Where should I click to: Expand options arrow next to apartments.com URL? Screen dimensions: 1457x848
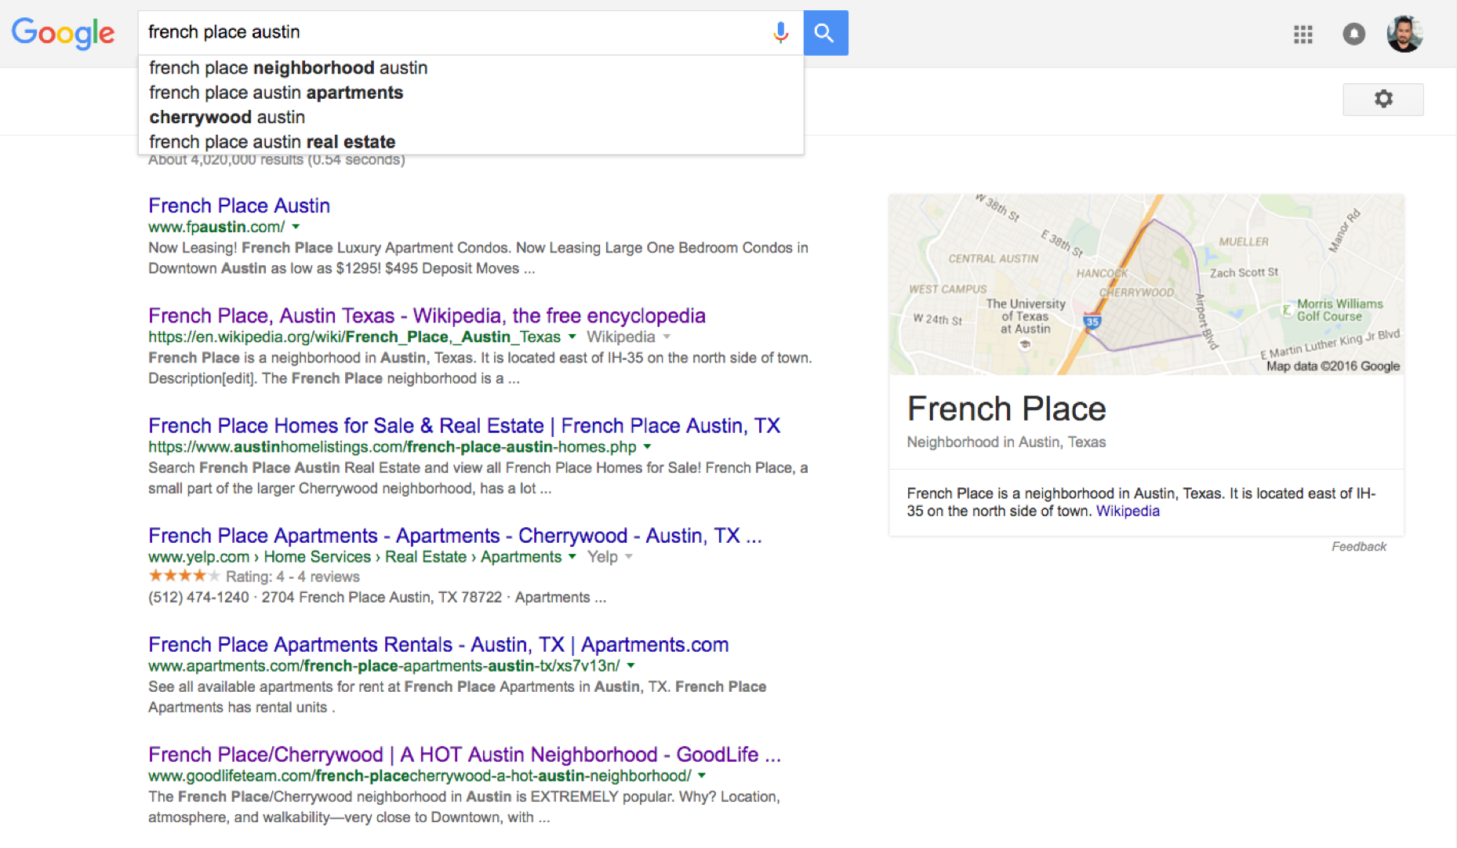coord(632,665)
